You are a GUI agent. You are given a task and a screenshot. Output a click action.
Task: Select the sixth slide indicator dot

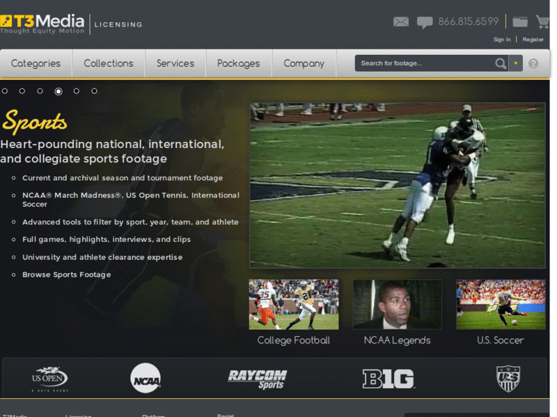pyautogui.click(x=94, y=91)
